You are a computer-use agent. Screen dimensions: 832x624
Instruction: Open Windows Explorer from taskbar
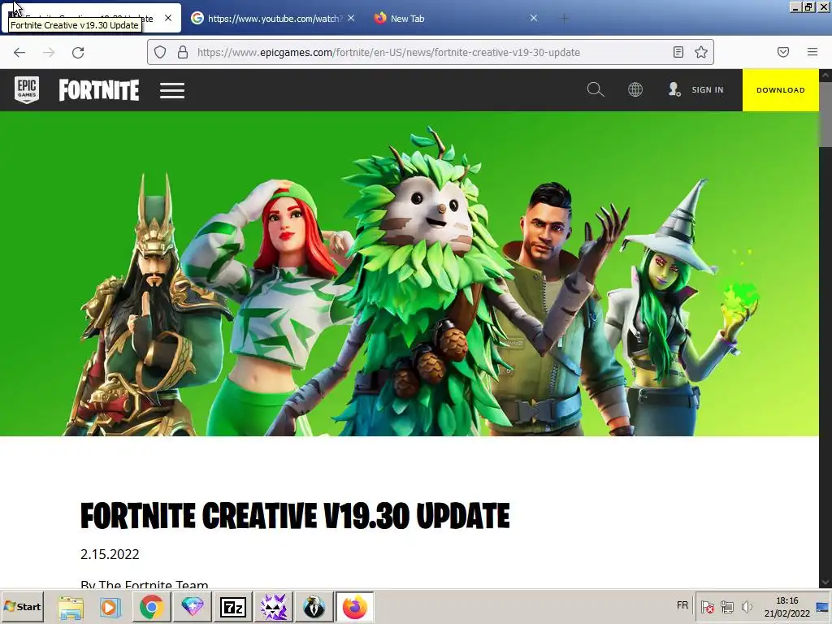click(x=71, y=607)
